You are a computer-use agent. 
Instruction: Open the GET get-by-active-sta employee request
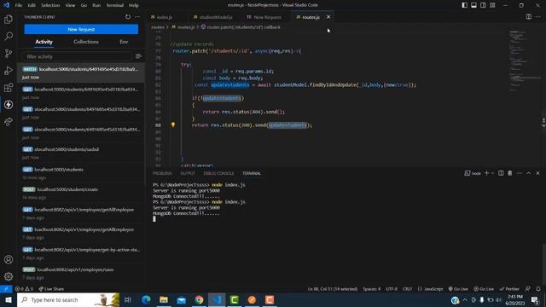(x=81, y=253)
